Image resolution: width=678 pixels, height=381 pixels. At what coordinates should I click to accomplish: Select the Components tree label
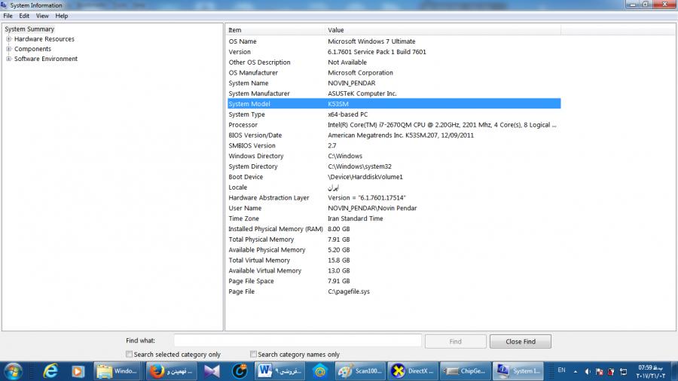[32, 49]
